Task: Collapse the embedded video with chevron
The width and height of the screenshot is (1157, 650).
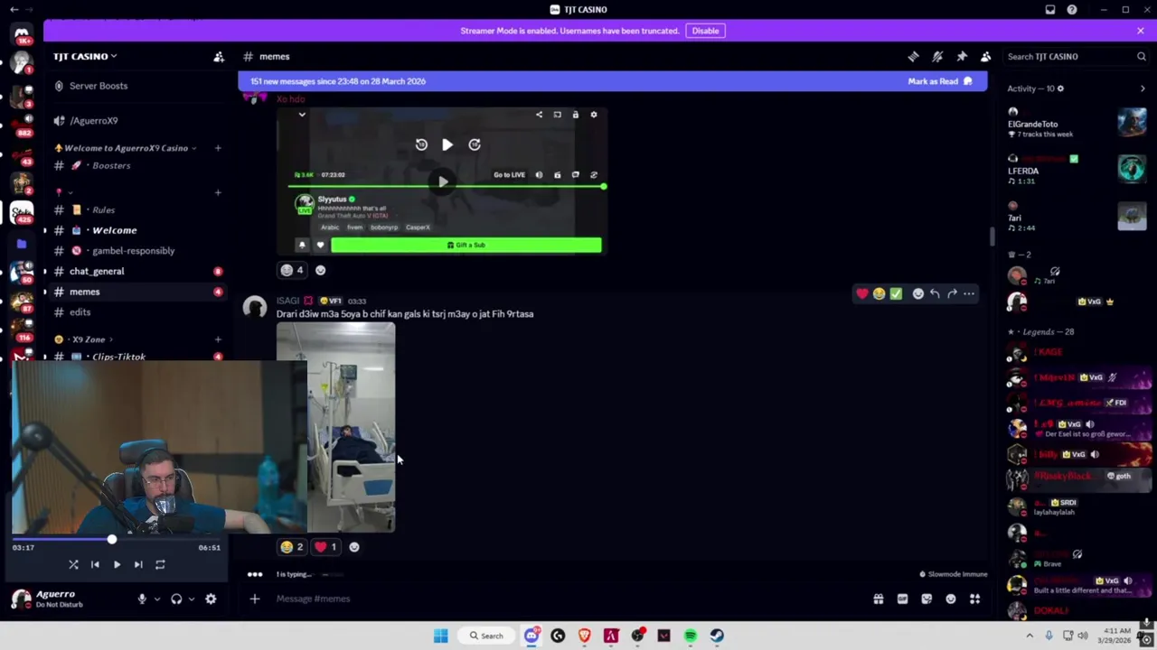Action: (302, 115)
